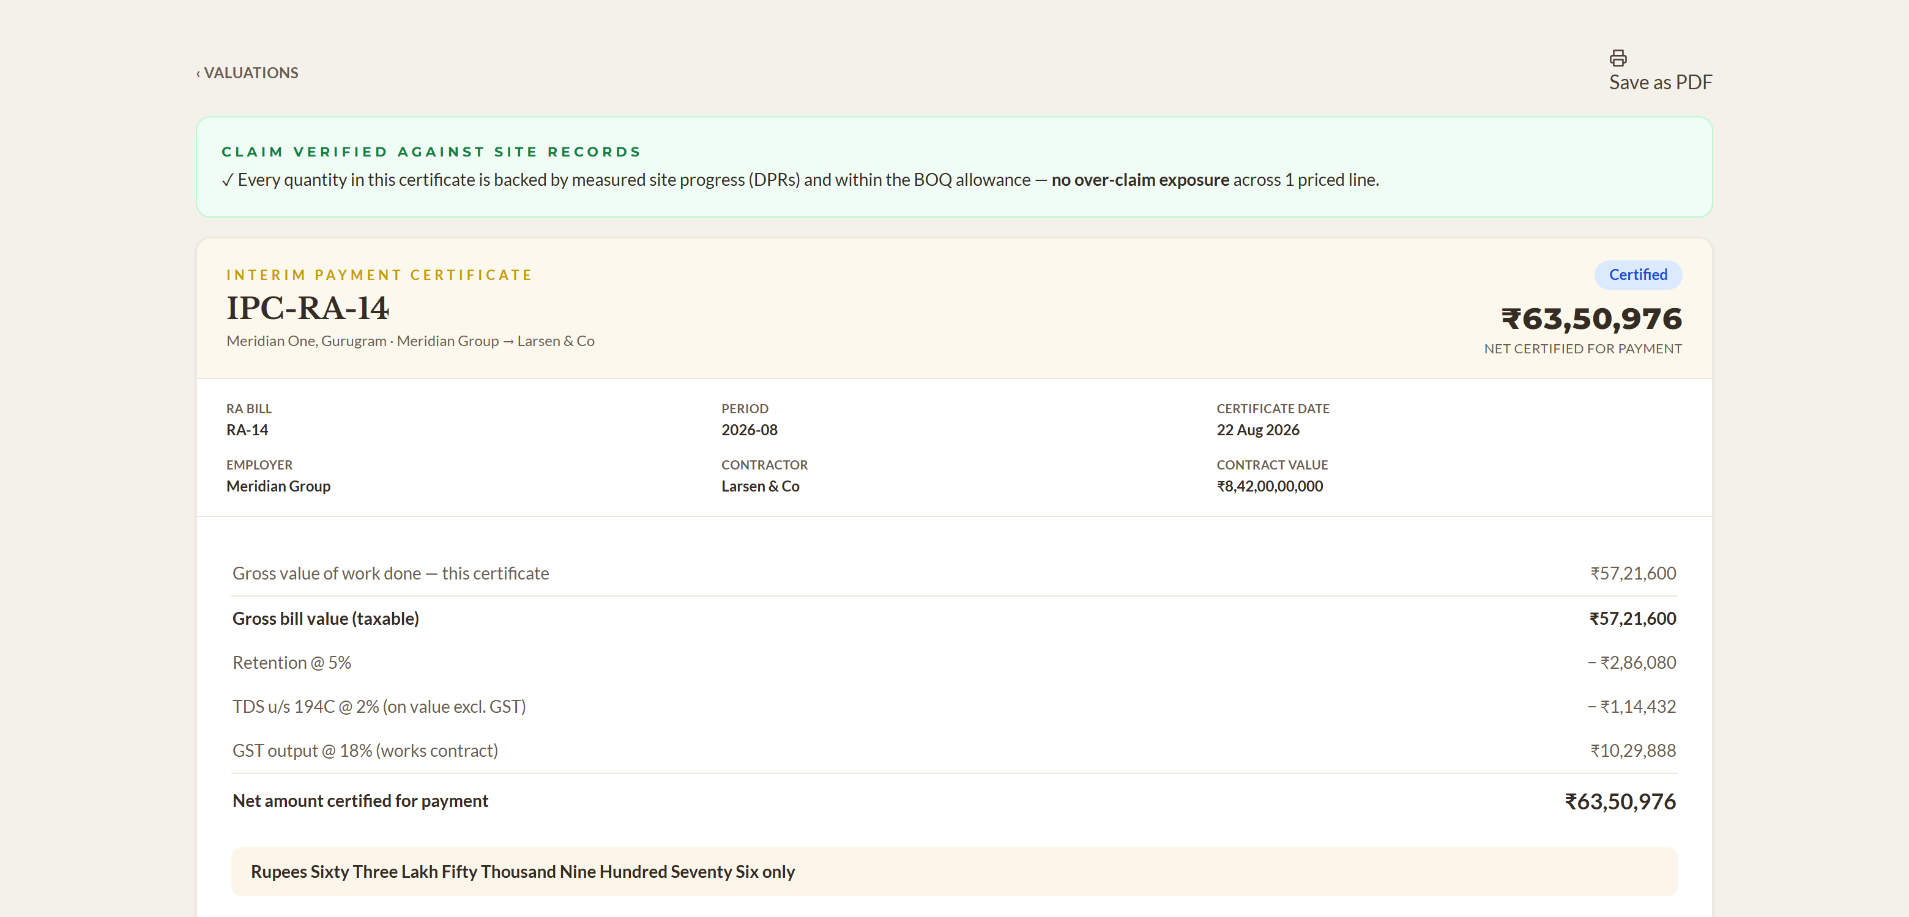Click Claim Verified Against Site Records heading
1909x917 pixels.
(431, 152)
